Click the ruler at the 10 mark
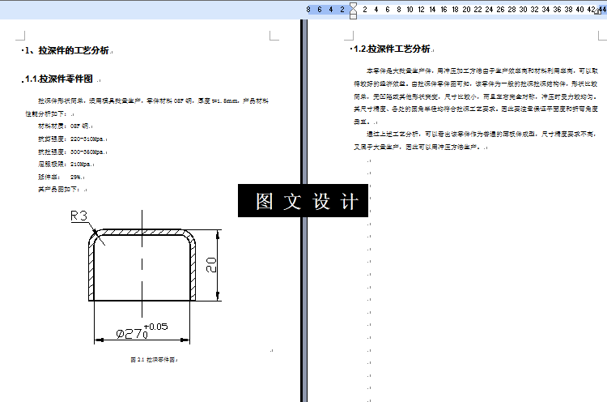 click(410, 9)
